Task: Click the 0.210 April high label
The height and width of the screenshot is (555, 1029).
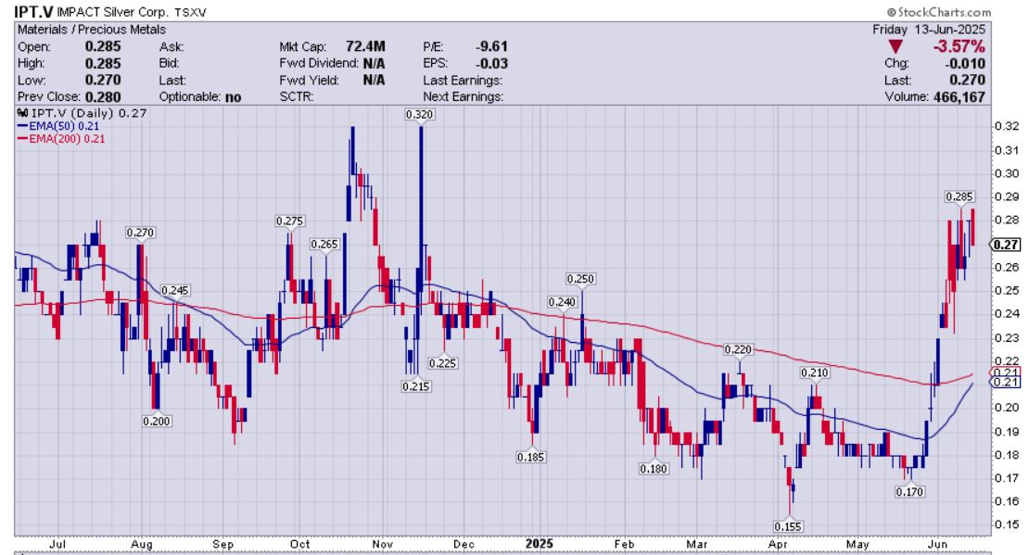Action: pos(815,372)
